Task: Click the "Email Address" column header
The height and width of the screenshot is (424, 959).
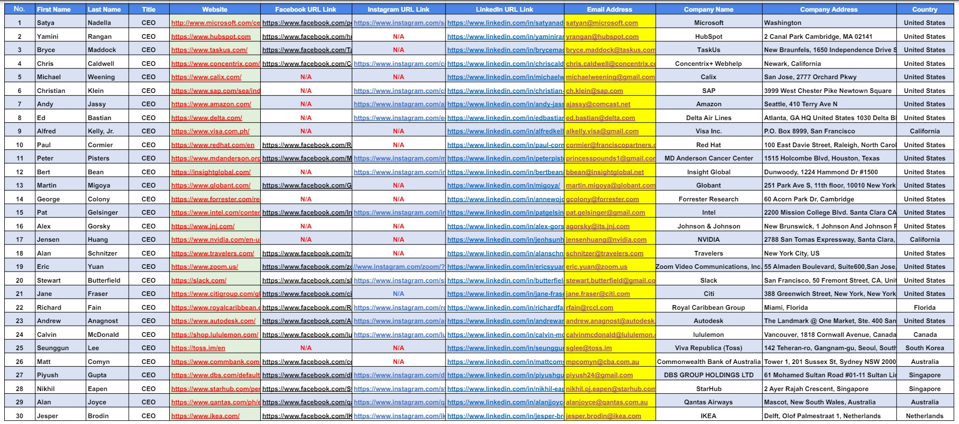Action: (610, 10)
